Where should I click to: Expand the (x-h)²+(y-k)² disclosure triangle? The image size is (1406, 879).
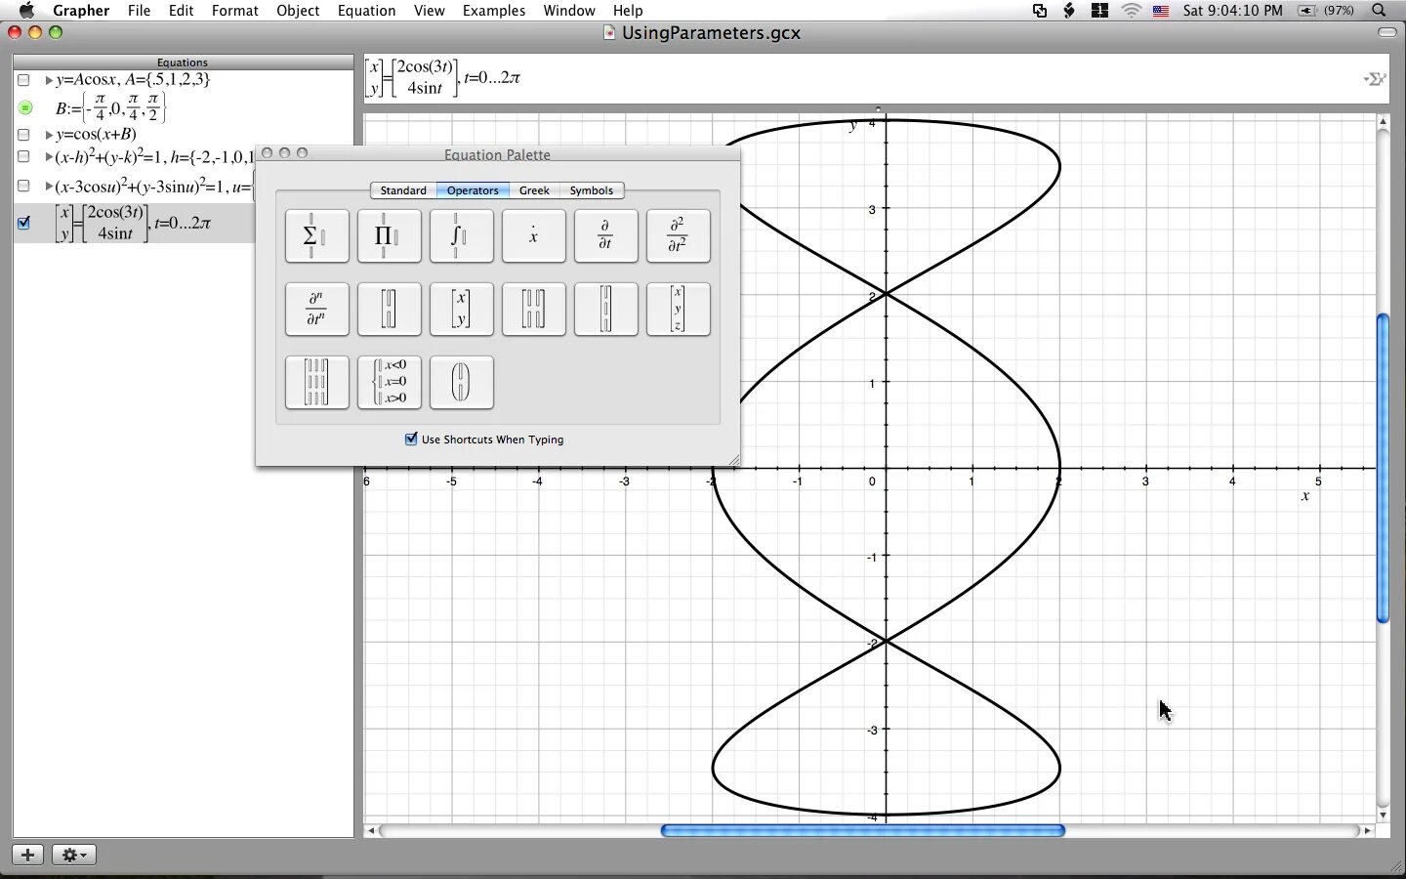(49, 156)
